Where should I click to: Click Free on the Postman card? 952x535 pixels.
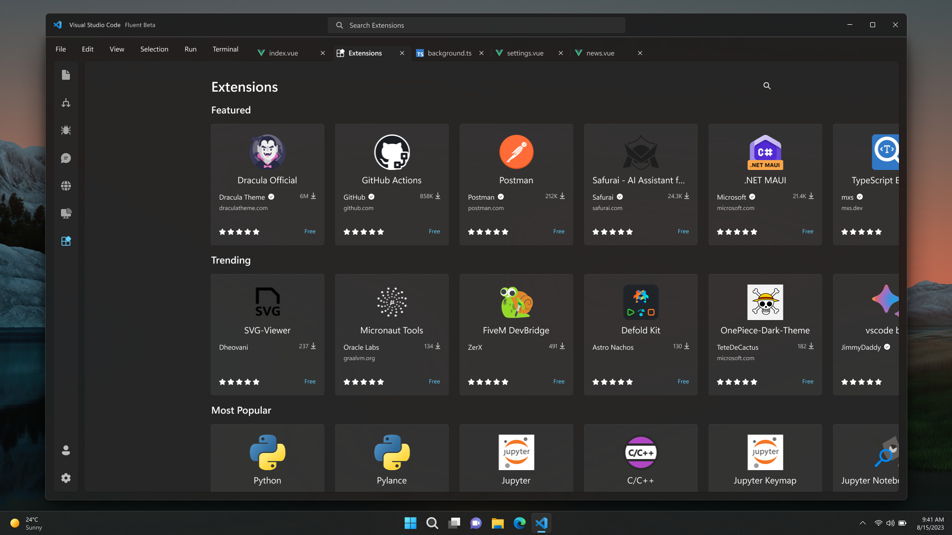click(559, 231)
